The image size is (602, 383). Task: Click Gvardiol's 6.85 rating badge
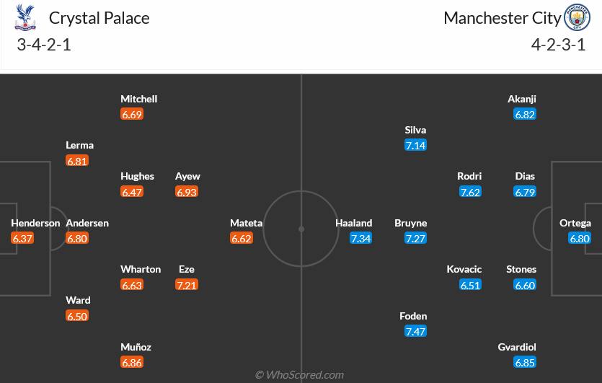point(525,362)
